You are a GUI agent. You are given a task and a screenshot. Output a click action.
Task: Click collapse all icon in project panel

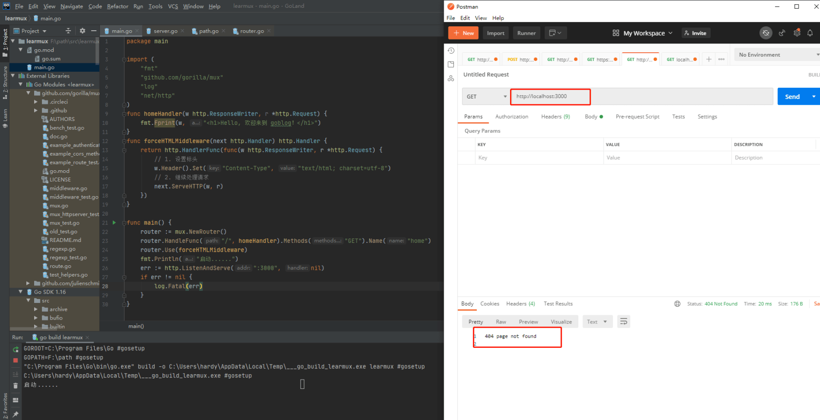tap(68, 31)
